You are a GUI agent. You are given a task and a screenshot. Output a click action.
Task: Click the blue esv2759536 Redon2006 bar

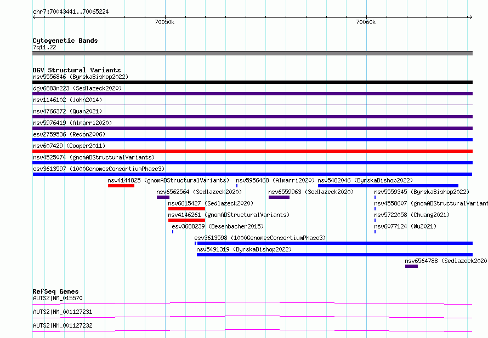point(252,140)
